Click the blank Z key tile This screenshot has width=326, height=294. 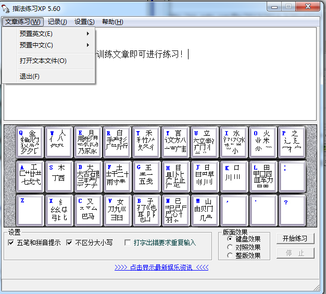coord(29,210)
